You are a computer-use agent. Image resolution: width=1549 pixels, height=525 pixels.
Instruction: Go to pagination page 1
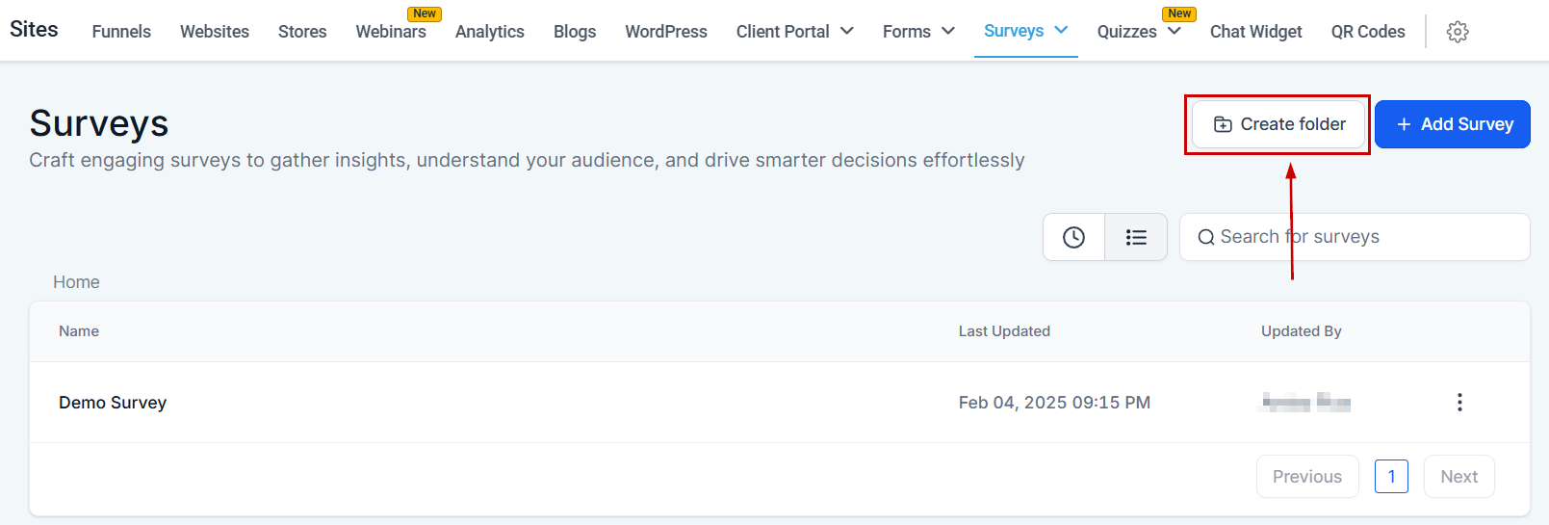tap(1391, 477)
